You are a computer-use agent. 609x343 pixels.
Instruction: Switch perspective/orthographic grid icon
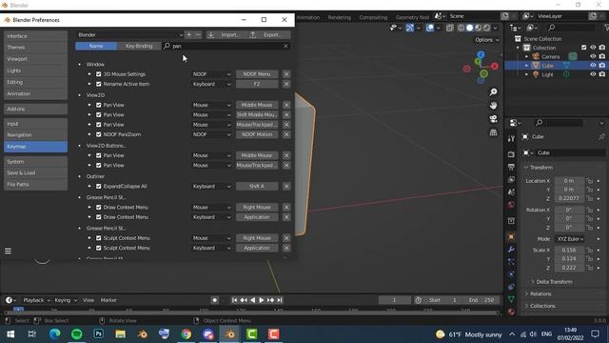pyautogui.click(x=493, y=132)
